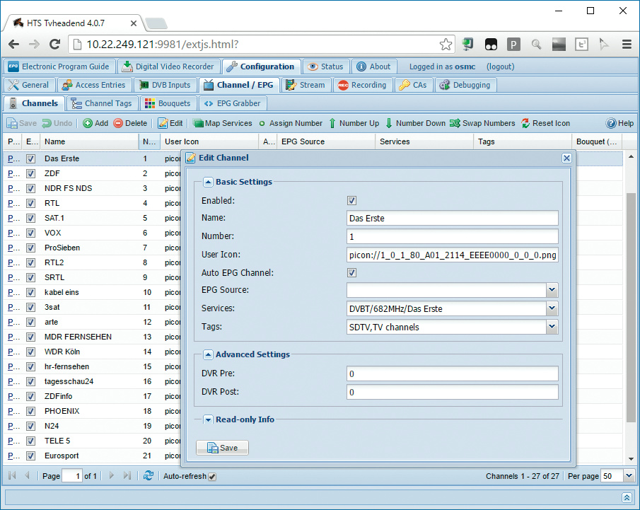Uncheck the Auto EPG Channel checkbox
Viewport: 640px width, 510px height.
351,272
